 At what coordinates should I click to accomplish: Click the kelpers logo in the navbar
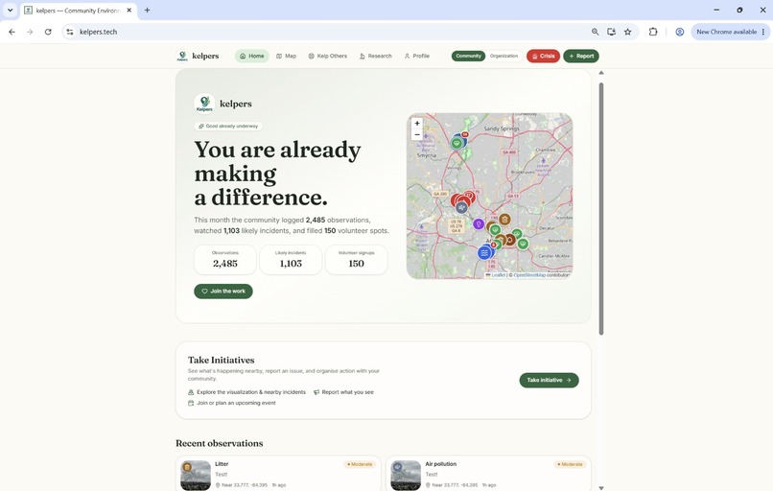pos(198,57)
